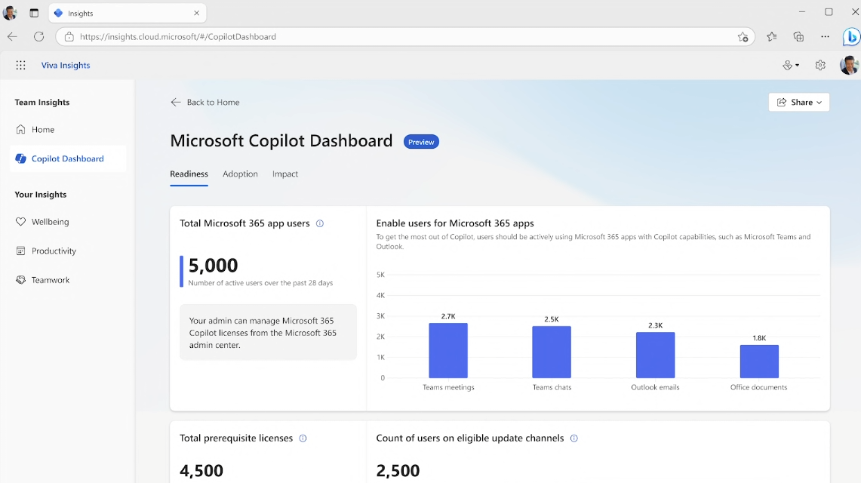Click the admin license management note
The width and height of the screenshot is (861, 483).
pyautogui.click(x=268, y=333)
